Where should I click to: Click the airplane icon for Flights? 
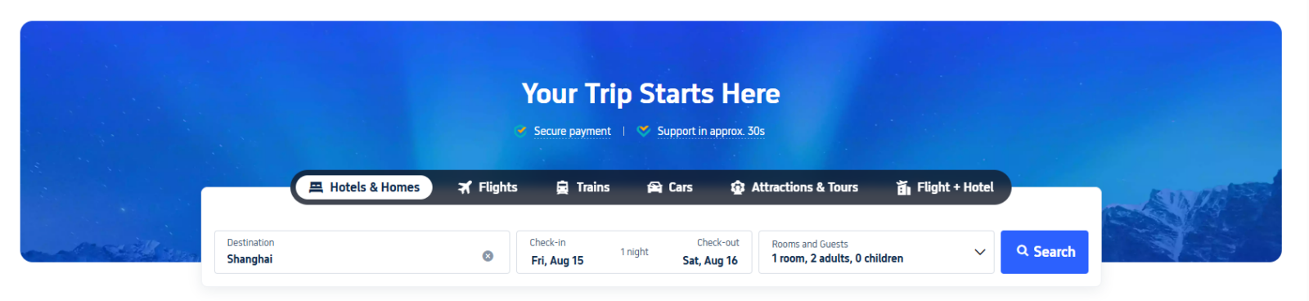[x=465, y=187]
